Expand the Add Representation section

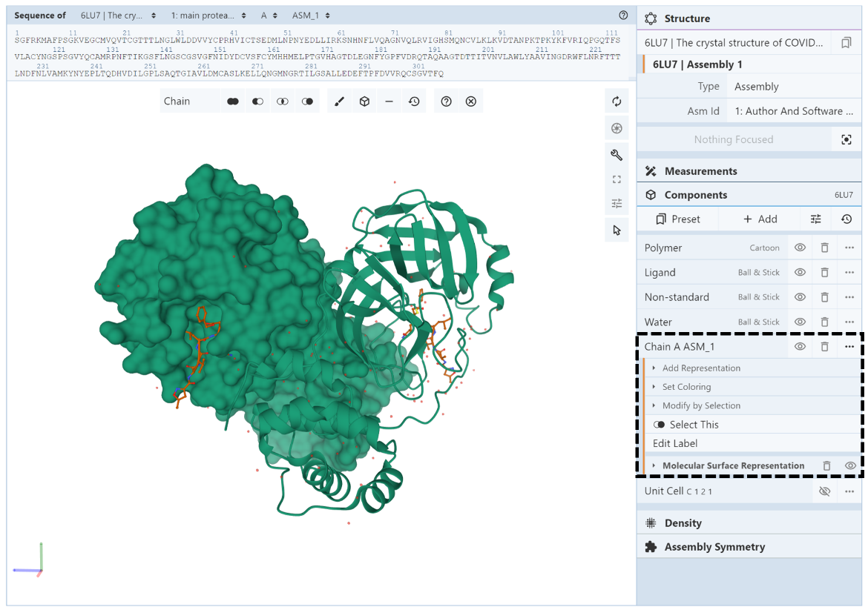pyautogui.click(x=700, y=368)
